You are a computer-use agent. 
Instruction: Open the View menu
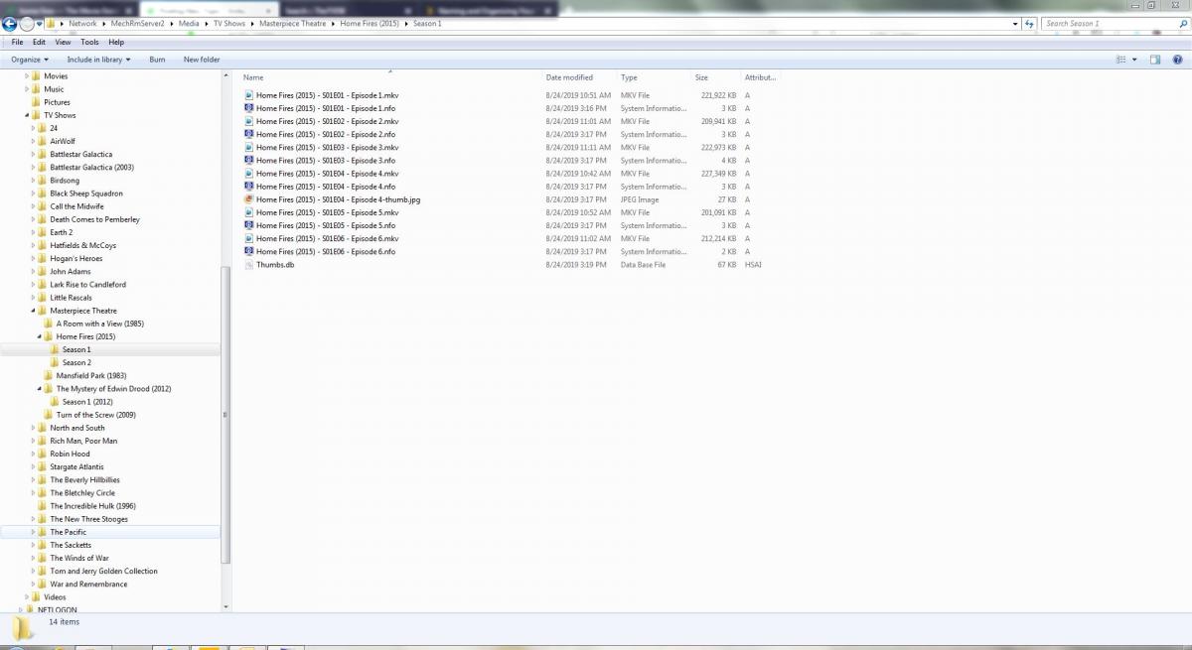tap(63, 43)
